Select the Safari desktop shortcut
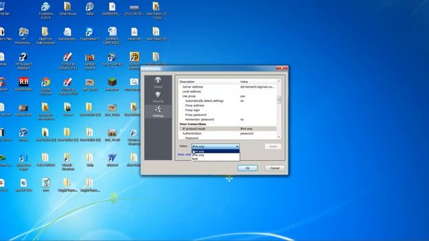This screenshot has width=429, height=241. (x=90, y=8)
